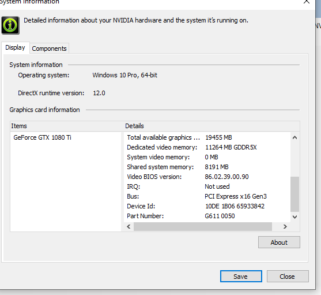Select the Dedicated video memory row
Image resolution: width=321 pixels, height=295 pixels.
[207, 147]
